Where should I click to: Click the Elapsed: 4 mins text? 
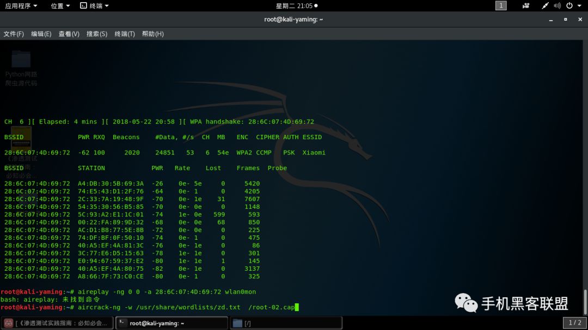[68, 122]
